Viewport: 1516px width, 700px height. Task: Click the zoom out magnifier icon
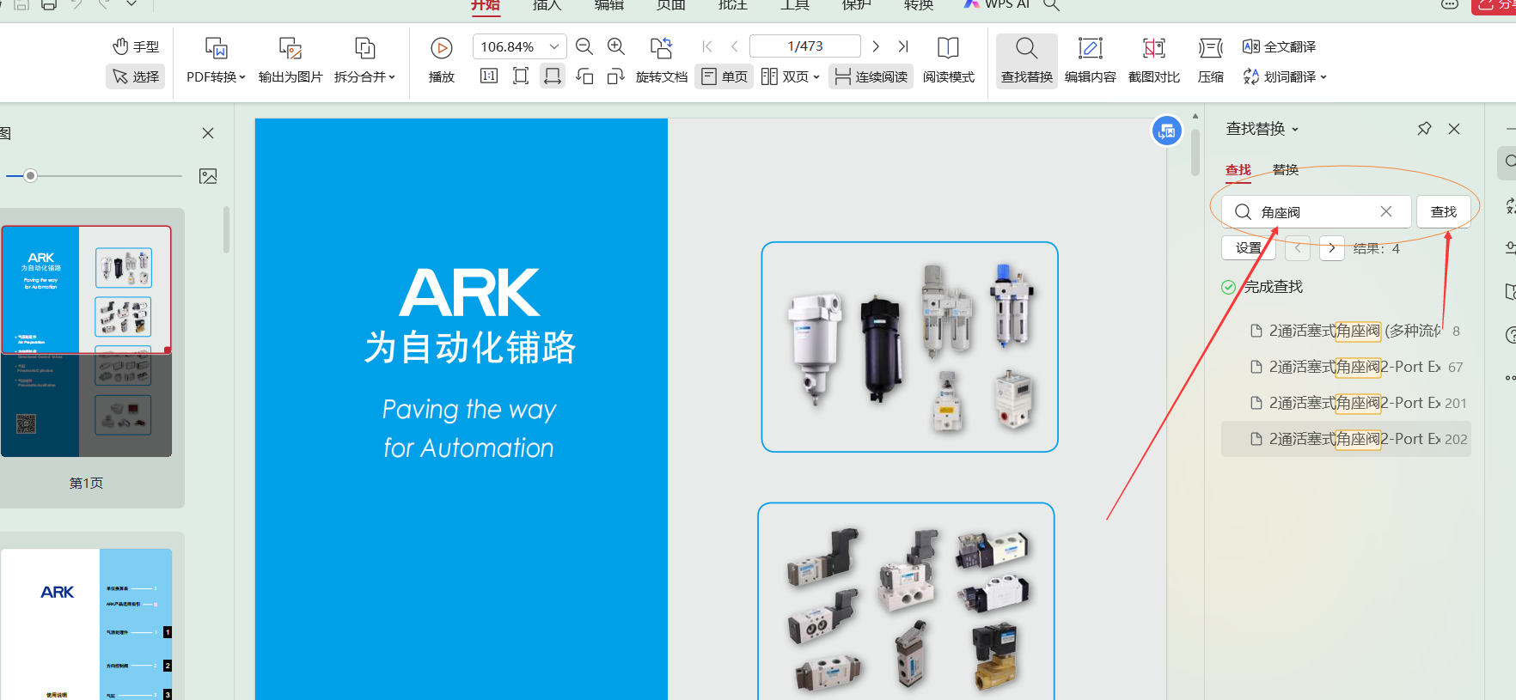pyautogui.click(x=584, y=46)
